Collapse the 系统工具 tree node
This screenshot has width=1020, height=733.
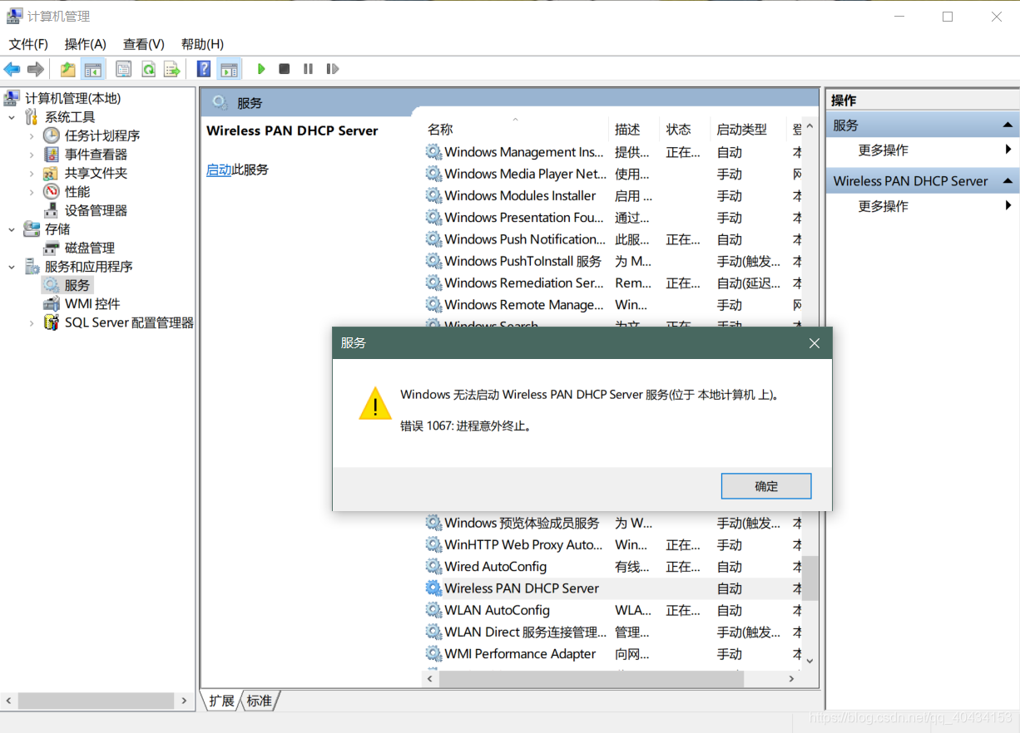pos(12,117)
